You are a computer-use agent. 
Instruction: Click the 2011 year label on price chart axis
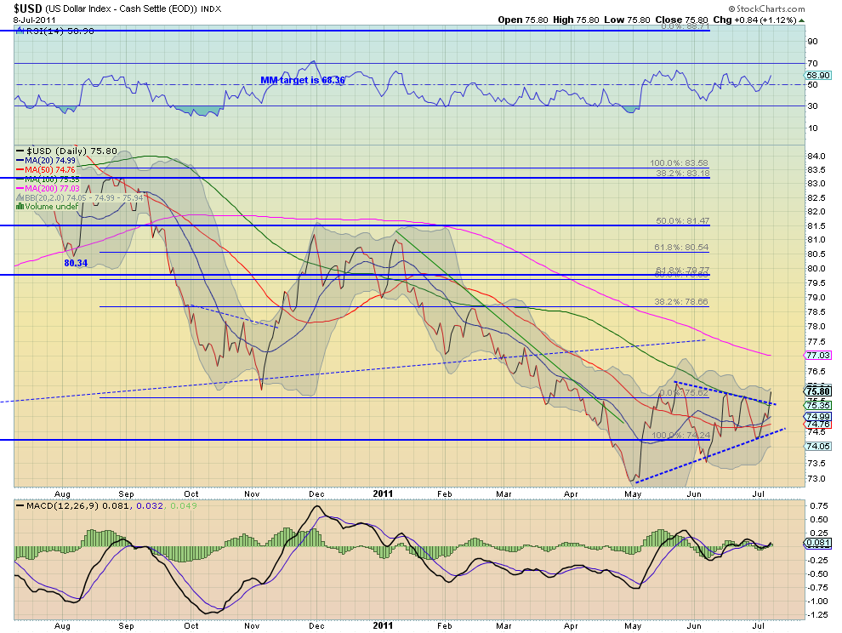tap(383, 493)
